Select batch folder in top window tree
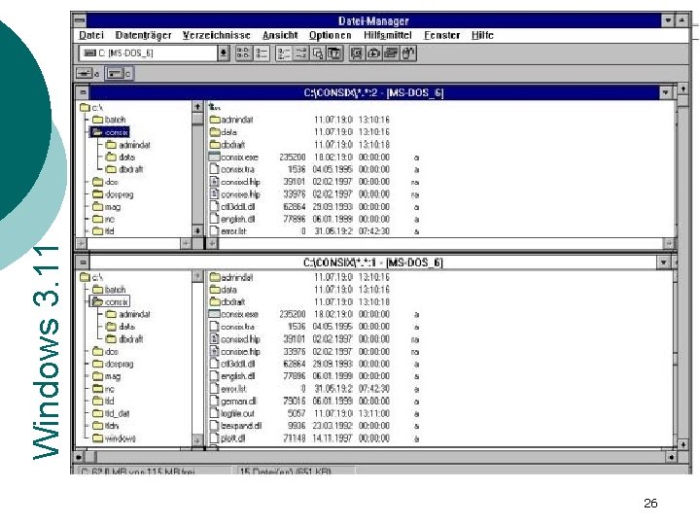 click(109, 120)
